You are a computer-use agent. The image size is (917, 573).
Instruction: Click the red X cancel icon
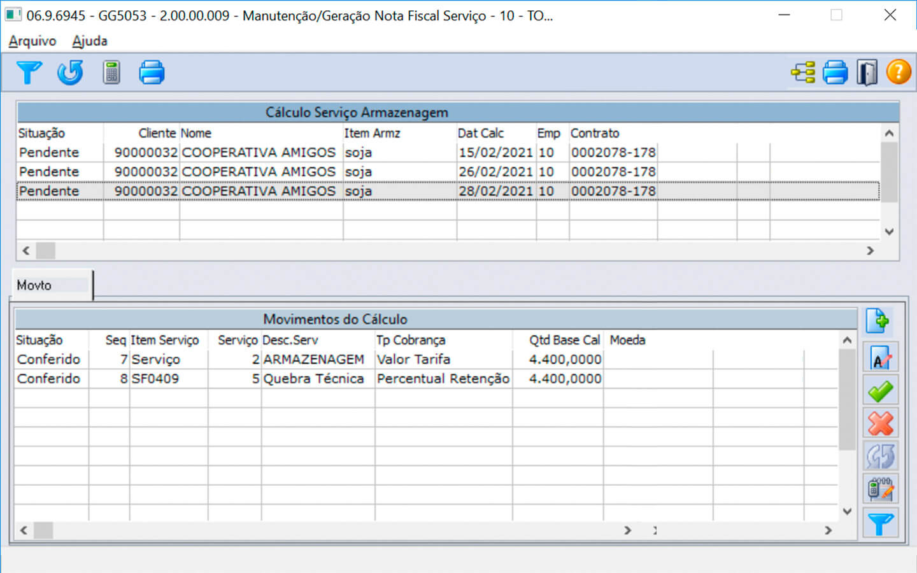click(880, 423)
